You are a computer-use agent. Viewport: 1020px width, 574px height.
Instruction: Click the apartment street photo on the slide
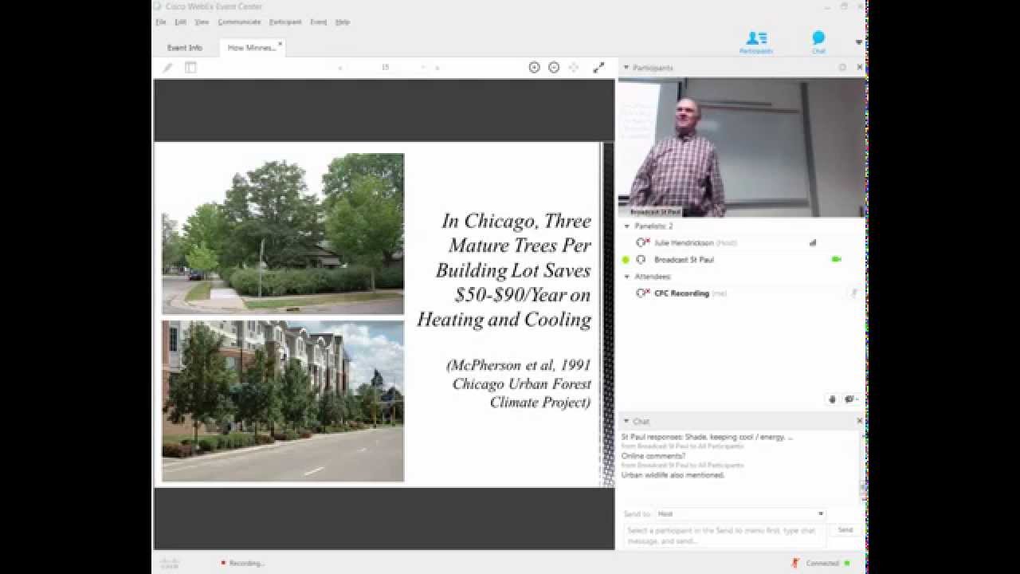click(283, 401)
